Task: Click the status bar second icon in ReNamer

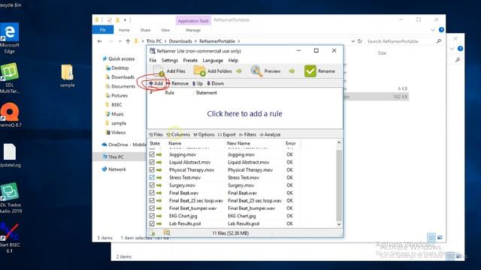Action: (167, 233)
